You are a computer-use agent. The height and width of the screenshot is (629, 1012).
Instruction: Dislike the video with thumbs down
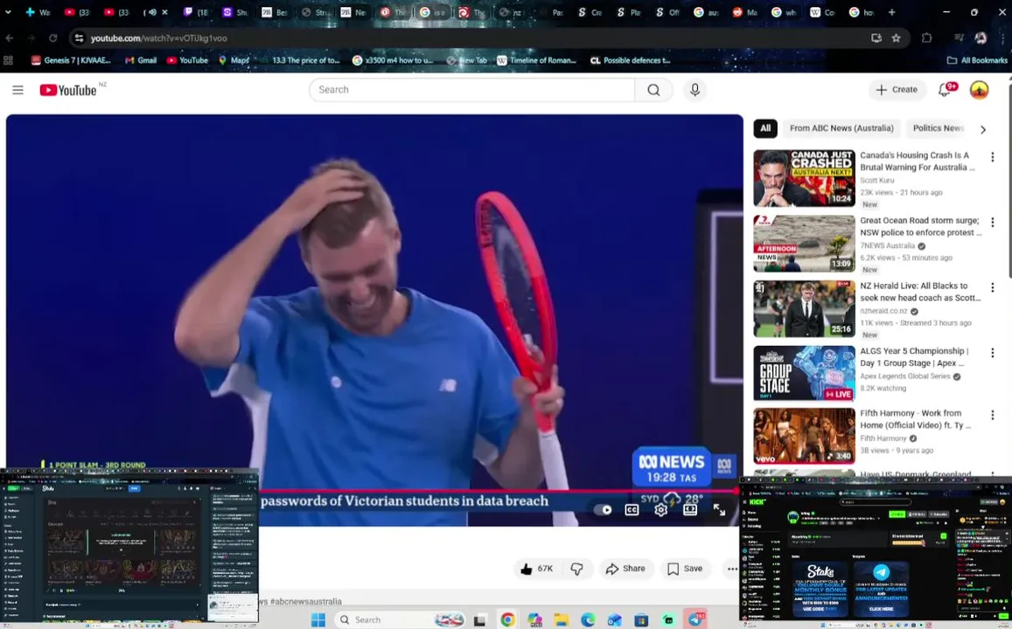tap(577, 569)
